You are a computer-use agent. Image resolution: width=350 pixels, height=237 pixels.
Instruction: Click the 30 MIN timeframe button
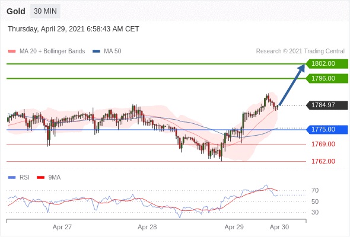point(45,11)
